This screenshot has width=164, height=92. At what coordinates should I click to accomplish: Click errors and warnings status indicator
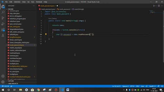pos(5,86)
